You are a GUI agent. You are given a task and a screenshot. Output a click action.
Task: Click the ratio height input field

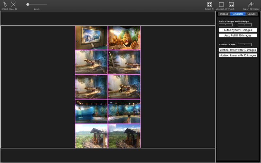coord(244,25)
